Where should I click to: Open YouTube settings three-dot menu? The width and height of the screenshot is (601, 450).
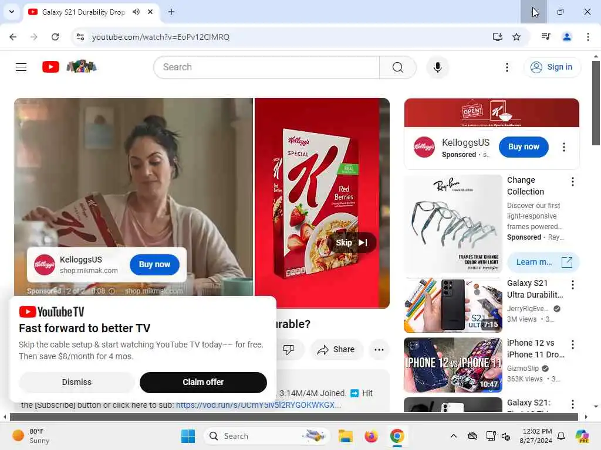tap(507, 67)
